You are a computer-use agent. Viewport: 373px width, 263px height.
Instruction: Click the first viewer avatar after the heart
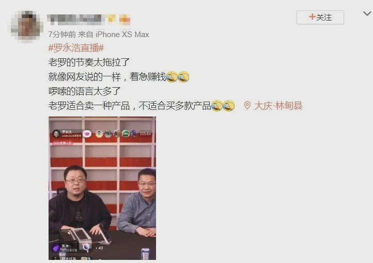click(x=99, y=134)
